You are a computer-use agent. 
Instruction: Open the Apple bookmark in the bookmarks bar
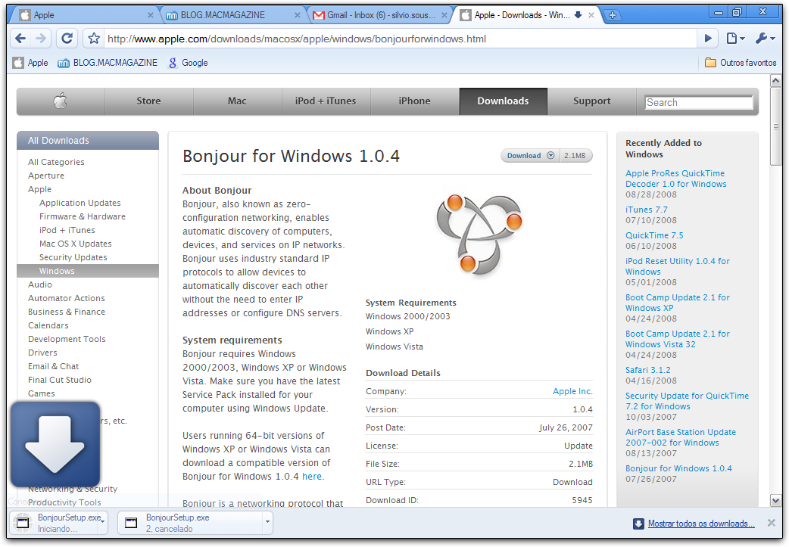click(x=31, y=63)
